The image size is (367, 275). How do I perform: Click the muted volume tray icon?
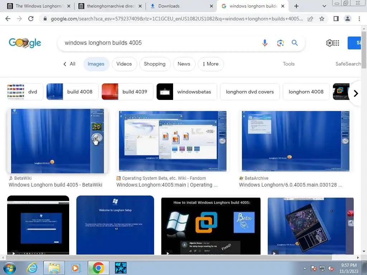click(x=331, y=268)
